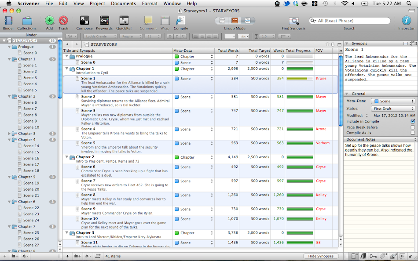Open the File menu

[x=49, y=4]
